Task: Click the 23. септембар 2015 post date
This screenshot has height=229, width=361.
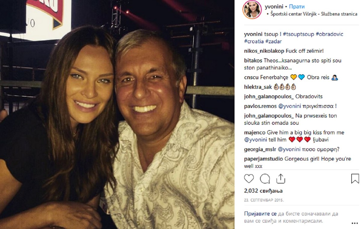Action: [264, 200]
